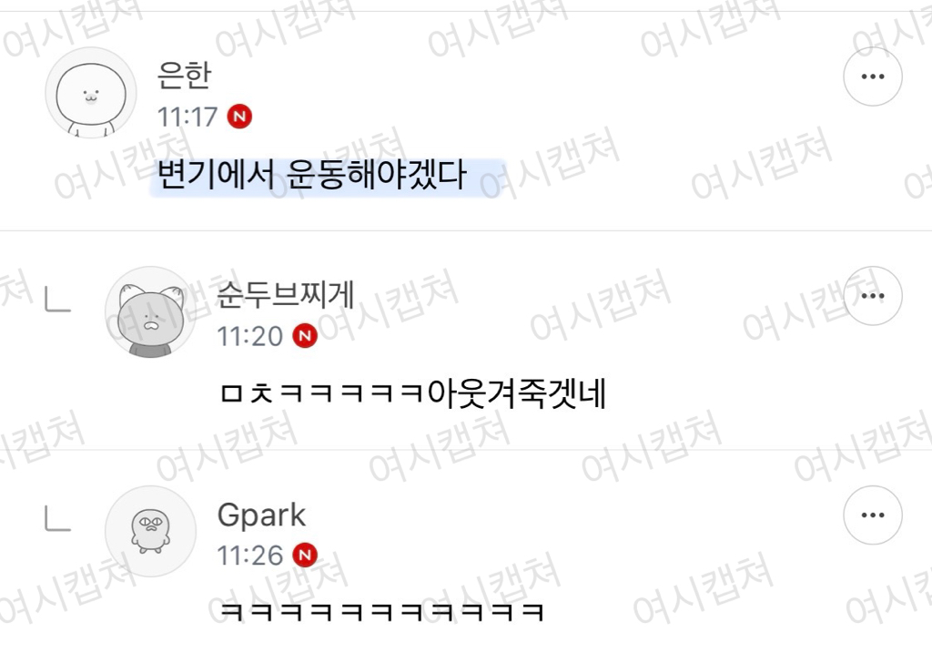Click the 11:17 timestamp
The height and width of the screenshot is (663, 932).
(187, 117)
